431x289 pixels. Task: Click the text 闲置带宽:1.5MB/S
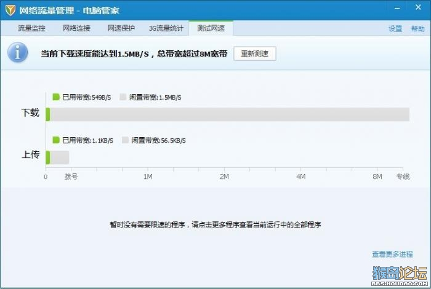pyautogui.click(x=155, y=97)
